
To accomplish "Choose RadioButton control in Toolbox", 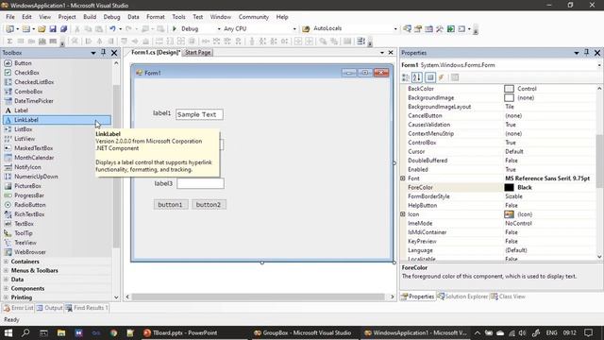I will (57, 205).
